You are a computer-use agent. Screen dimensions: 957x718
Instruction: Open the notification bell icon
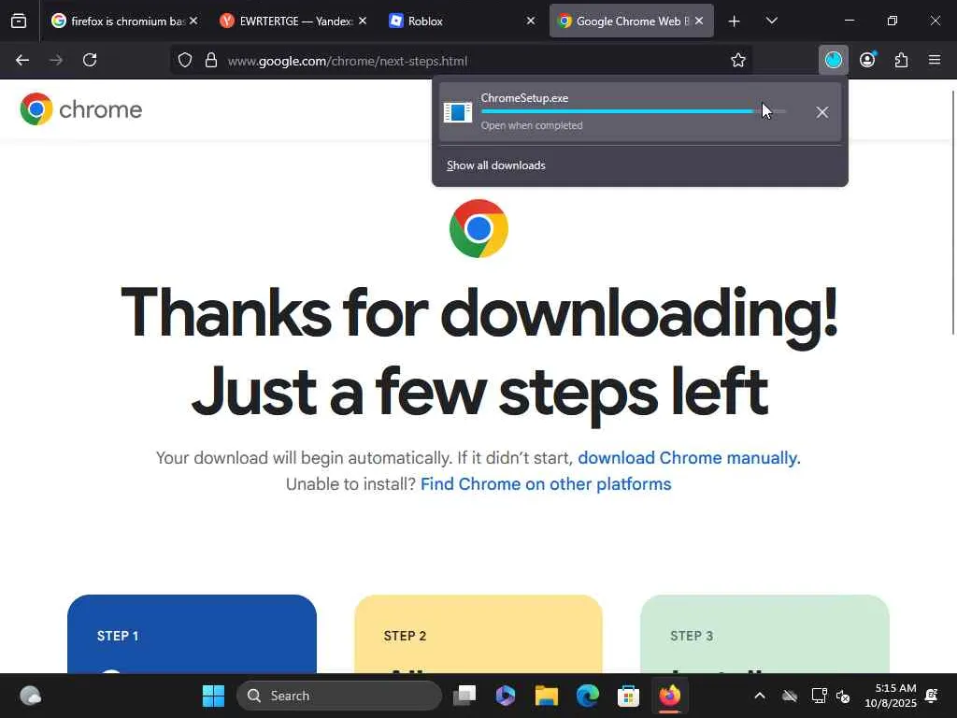tap(932, 696)
